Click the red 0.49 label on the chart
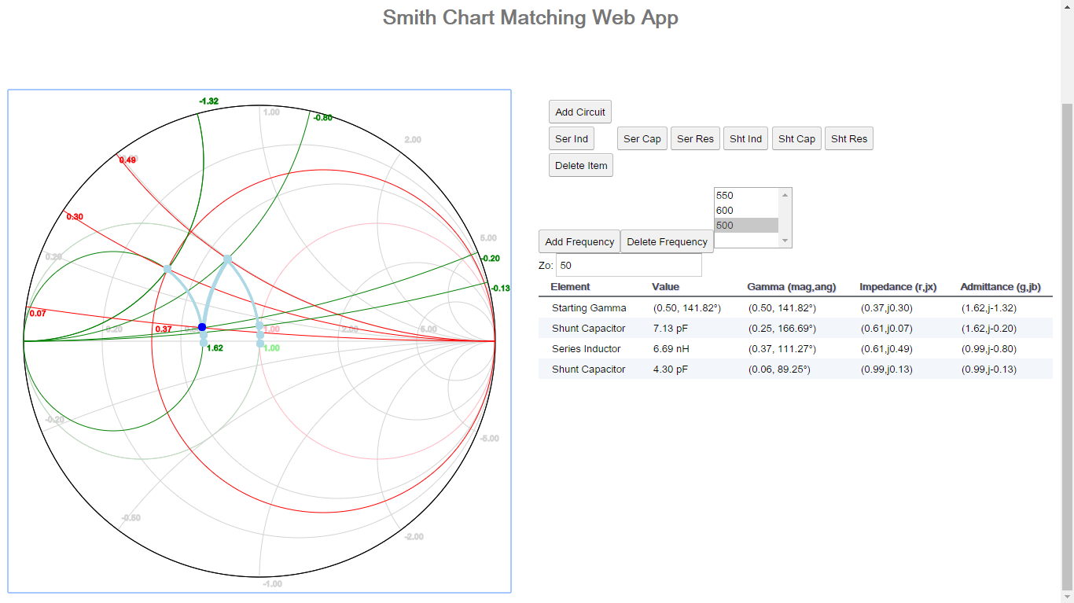The height and width of the screenshot is (603, 1074). click(x=127, y=160)
